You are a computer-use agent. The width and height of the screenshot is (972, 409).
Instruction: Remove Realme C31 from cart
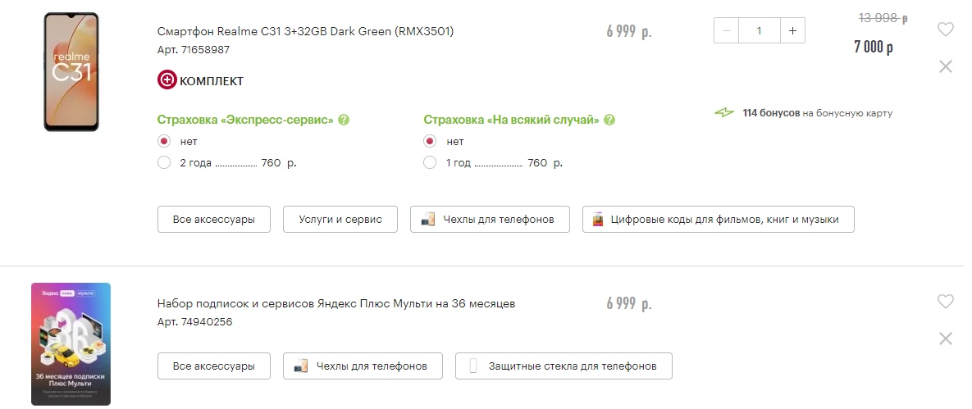946,66
